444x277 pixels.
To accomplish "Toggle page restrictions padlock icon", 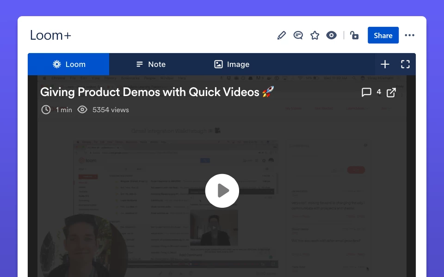I will point(354,36).
